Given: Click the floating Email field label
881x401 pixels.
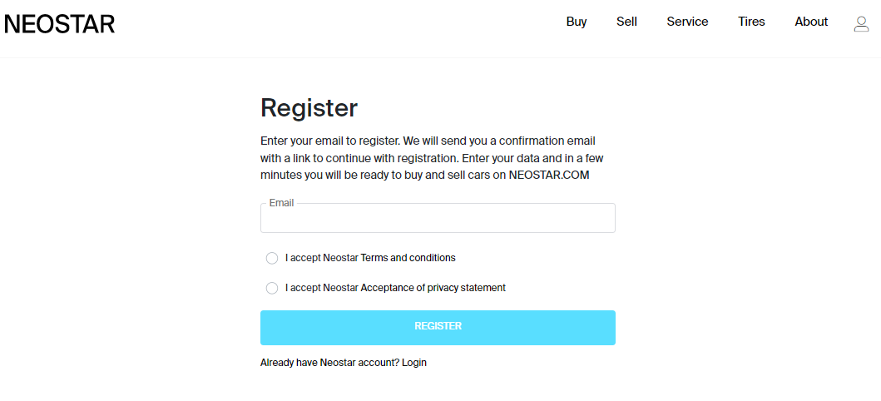Looking at the screenshot, I should 281,203.
